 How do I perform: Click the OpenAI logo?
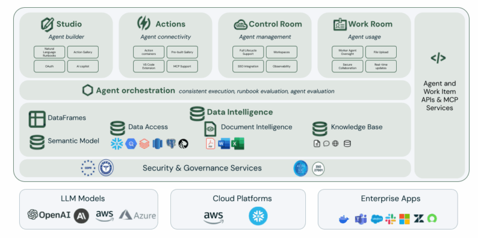(49, 215)
